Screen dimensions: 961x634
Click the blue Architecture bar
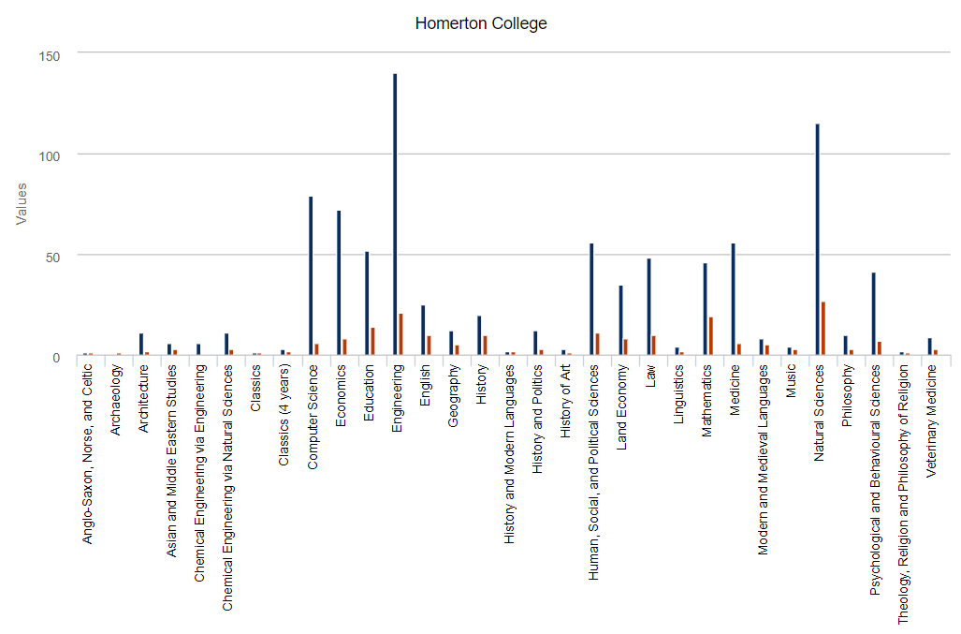click(x=141, y=344)
